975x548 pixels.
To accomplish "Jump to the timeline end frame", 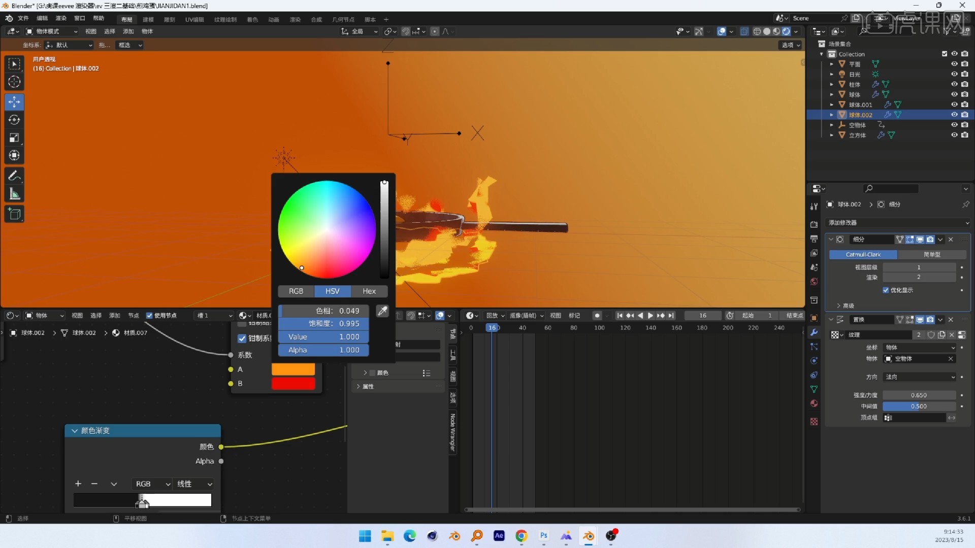I will 671,316.
